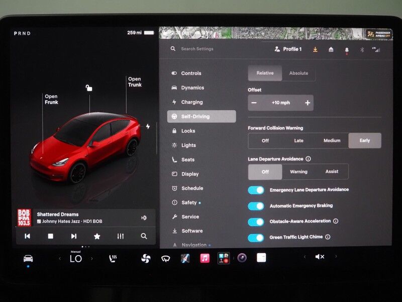Screen dimensions: 402x302
Task: Decrease speed offset with minus button
Action: tap(254, 103)
